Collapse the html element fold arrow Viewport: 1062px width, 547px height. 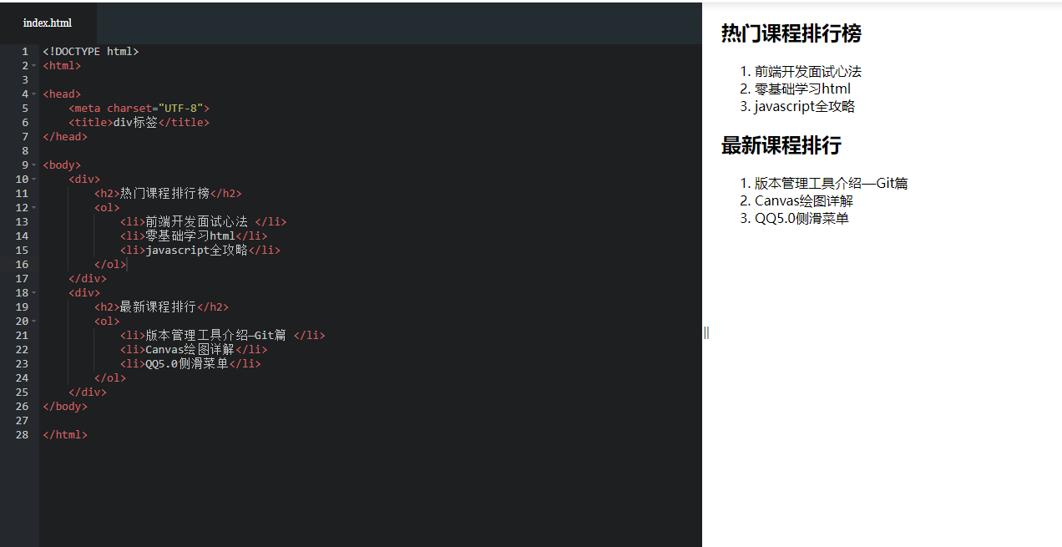point(34,65)
